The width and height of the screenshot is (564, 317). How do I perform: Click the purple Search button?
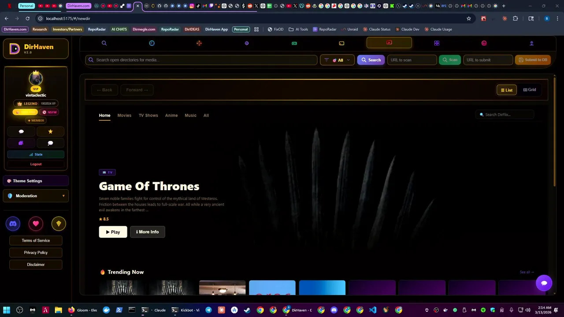pos(371,60)
